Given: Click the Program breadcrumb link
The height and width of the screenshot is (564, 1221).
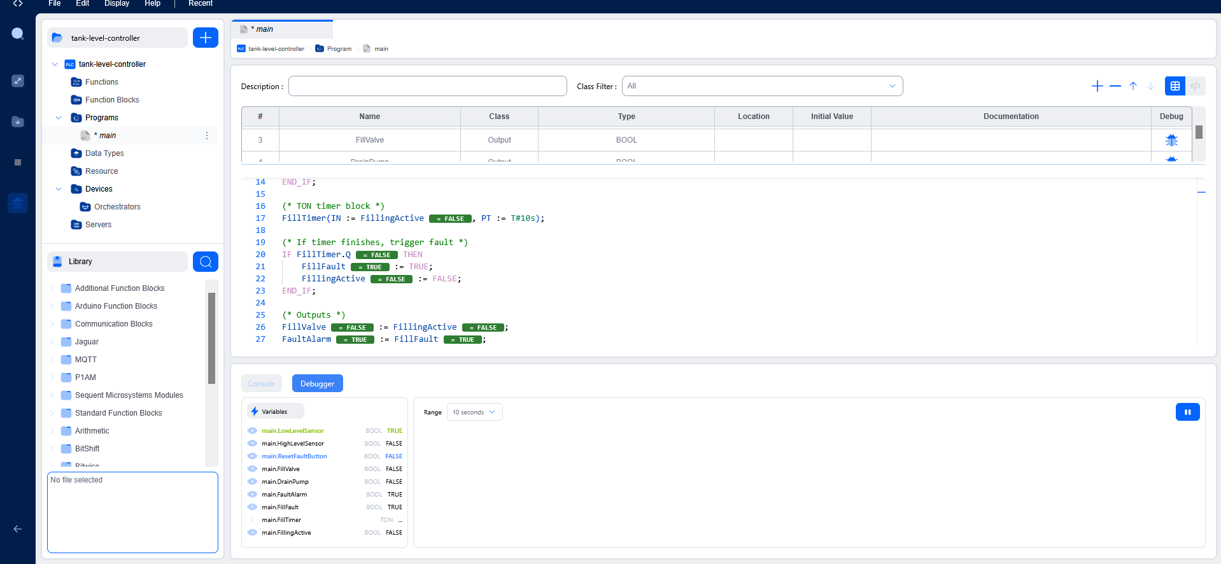Looking at the screenshot, I should click(x=339, y=49).
